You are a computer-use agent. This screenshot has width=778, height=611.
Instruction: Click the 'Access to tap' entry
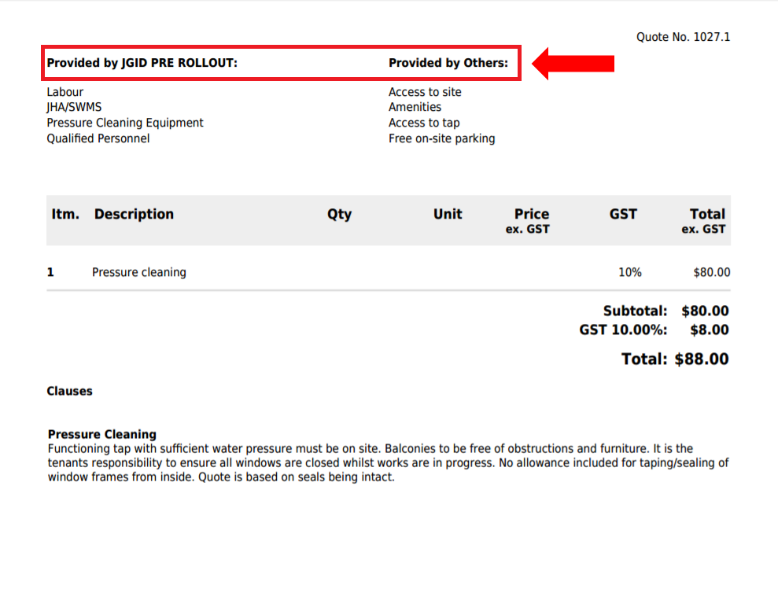(x=424, y=123)
